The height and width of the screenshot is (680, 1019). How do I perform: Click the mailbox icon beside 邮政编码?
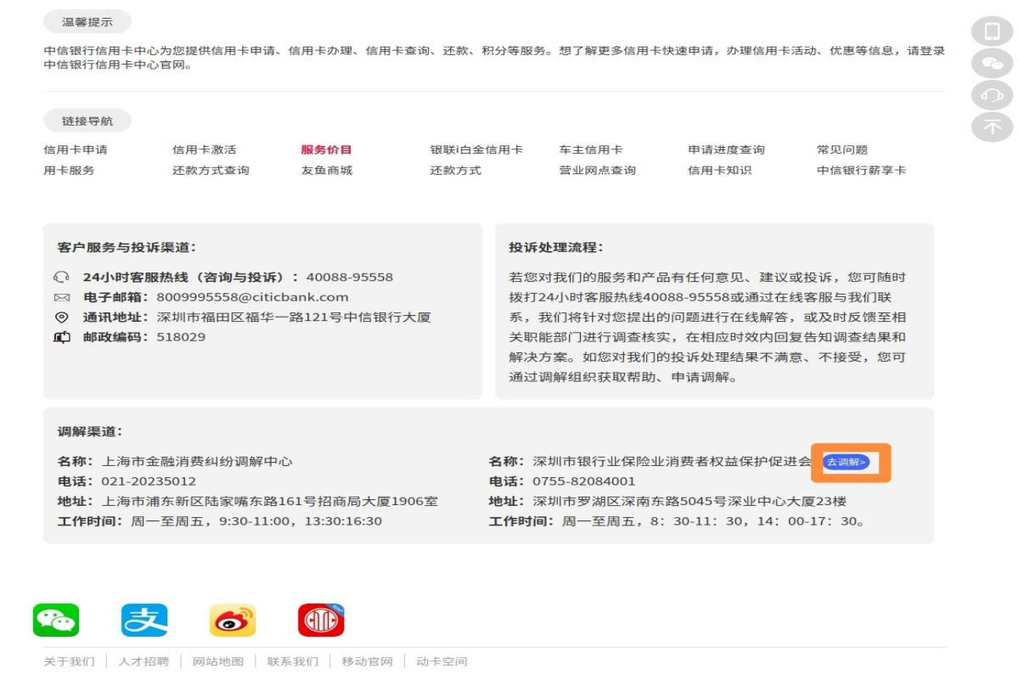pos(61,337)
